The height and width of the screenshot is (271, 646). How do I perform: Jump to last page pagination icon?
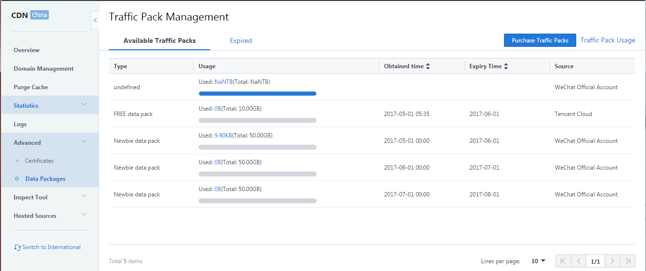(628, 261)
